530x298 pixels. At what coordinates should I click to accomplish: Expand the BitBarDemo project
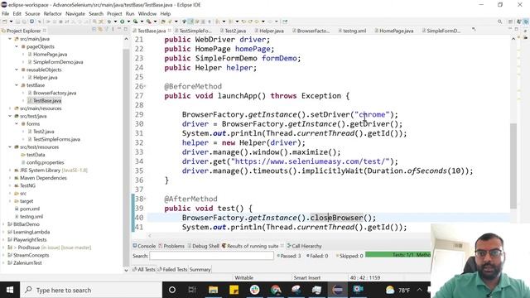coord(3,224)
